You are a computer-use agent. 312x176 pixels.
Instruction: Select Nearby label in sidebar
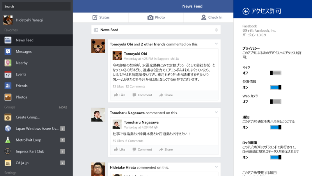coord(22,63)
